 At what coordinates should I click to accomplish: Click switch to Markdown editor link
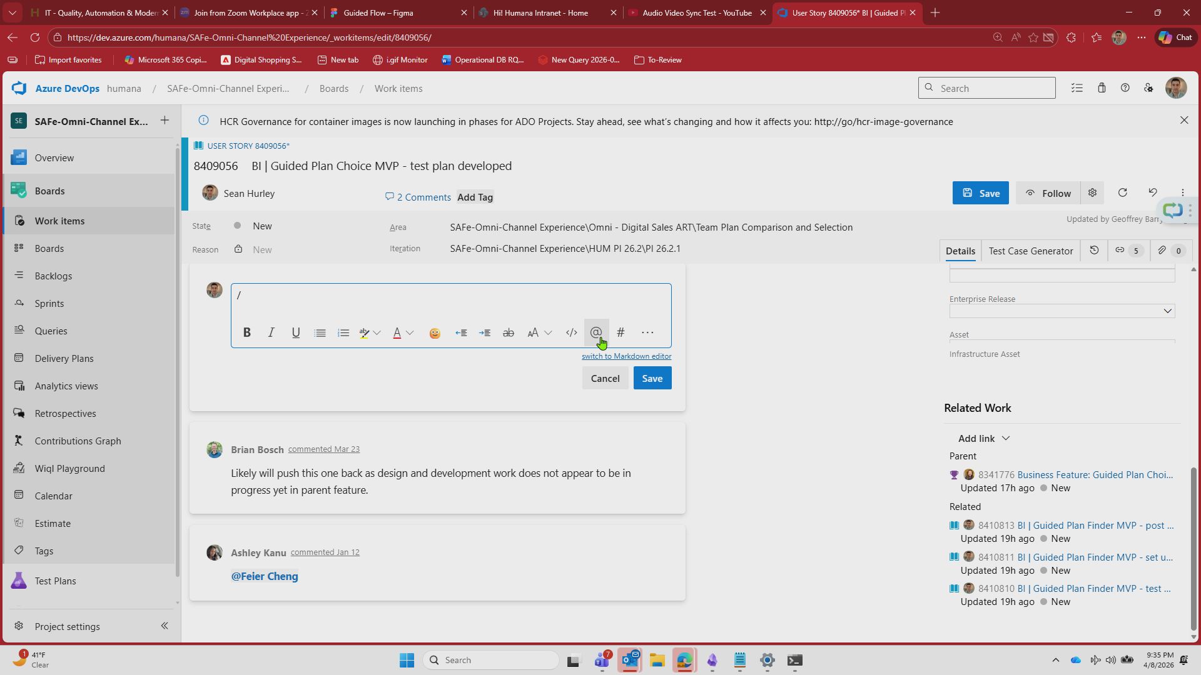pyautogui.click(x=626, y=356)
